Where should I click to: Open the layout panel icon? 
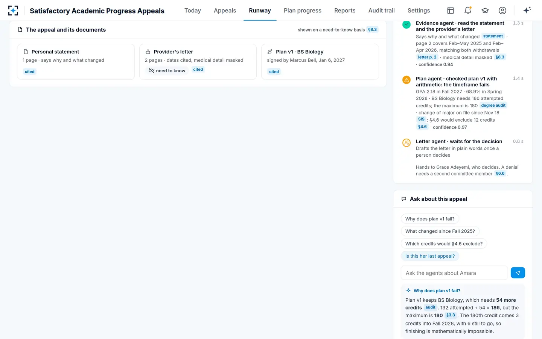(451, 11)
